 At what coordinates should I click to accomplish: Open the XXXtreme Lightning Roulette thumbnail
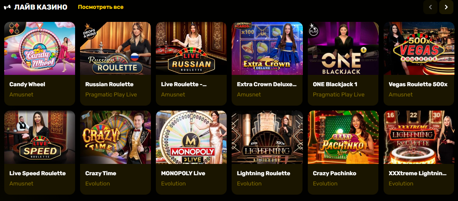(x=419, y=137)
